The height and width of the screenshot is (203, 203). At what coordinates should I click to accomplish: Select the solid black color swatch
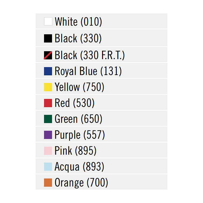tap(48, 38)
